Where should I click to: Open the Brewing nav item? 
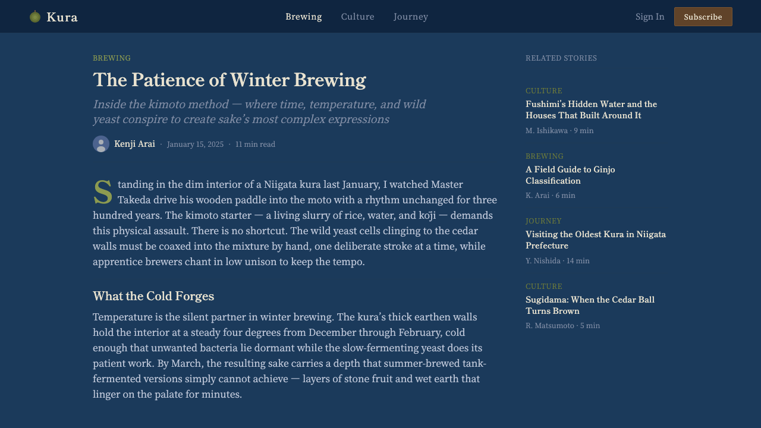pos(304,17)
